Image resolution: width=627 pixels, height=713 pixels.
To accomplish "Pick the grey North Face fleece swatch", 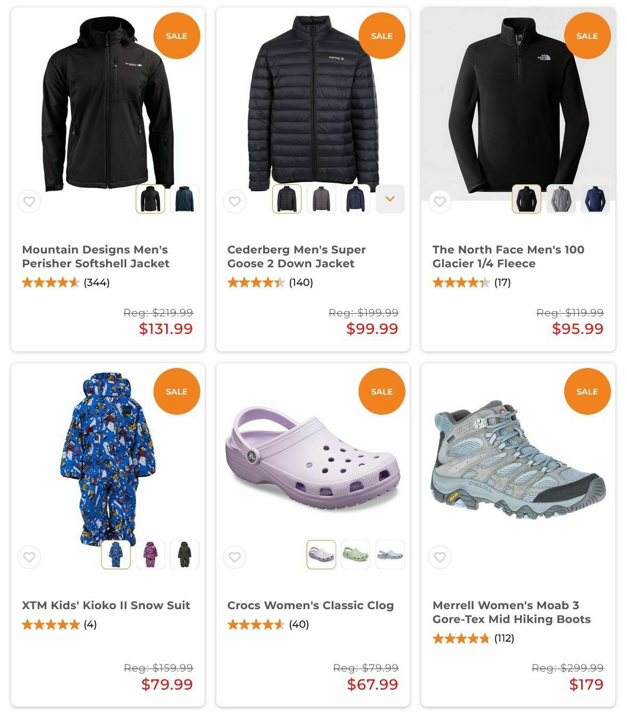I will [x=561, y=199].
